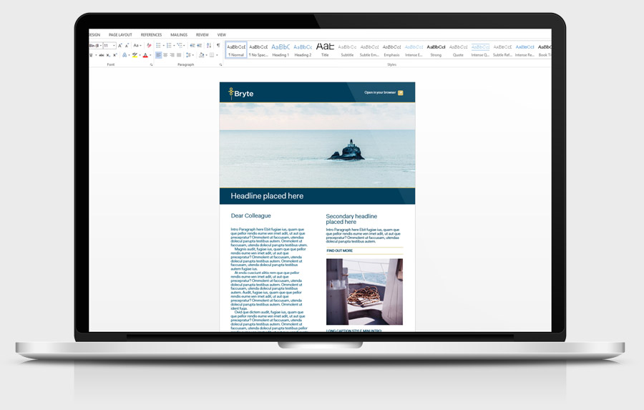The width and height of the screenshot is (644, 410).
Task: Apply the Heading 1 style
Action: [x=280, y=49]
